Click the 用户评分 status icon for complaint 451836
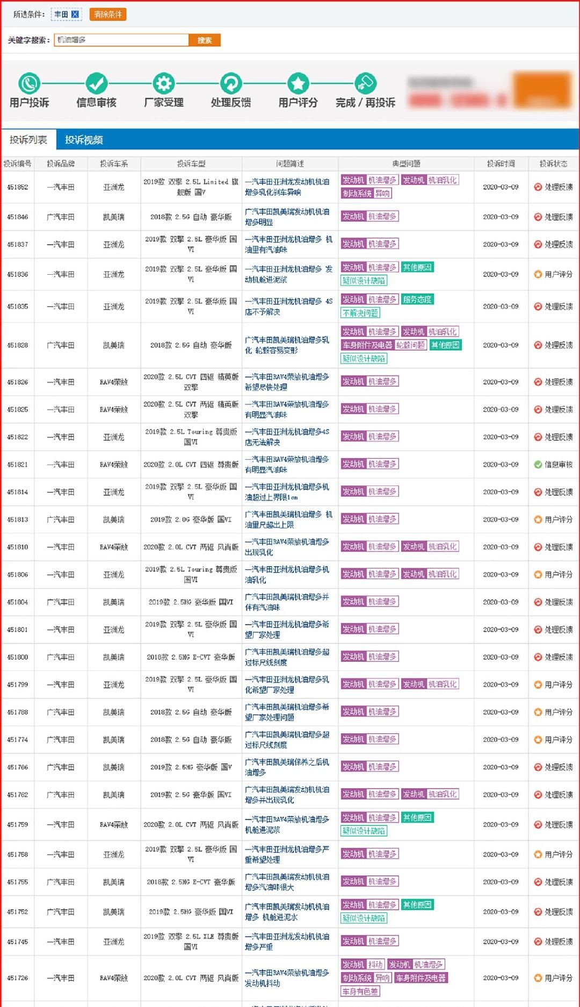580x1007 pixels. 538,274
